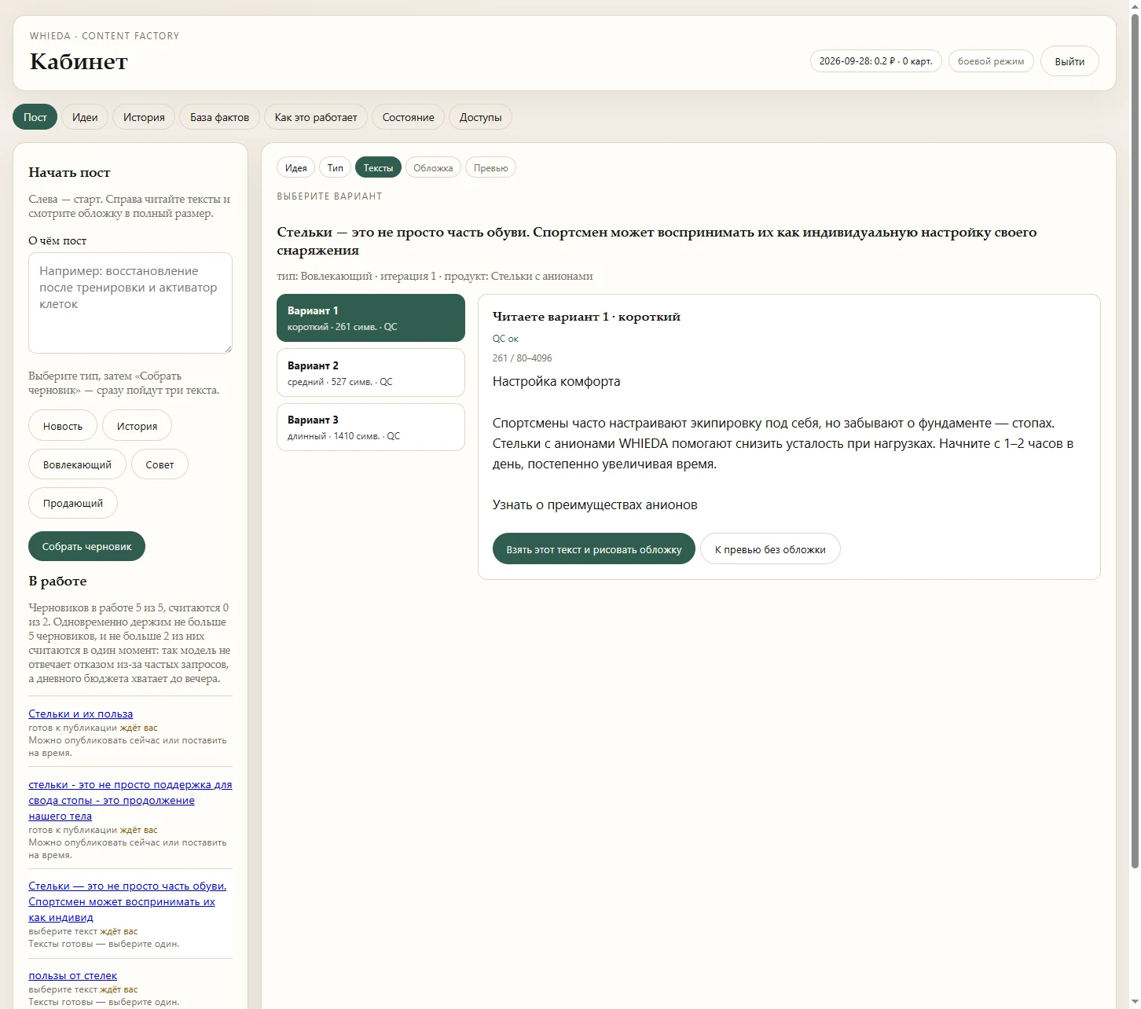Focus the О чём пост text area
This screenshot has width=1141, height=1009.
click(x=130, y=303)
